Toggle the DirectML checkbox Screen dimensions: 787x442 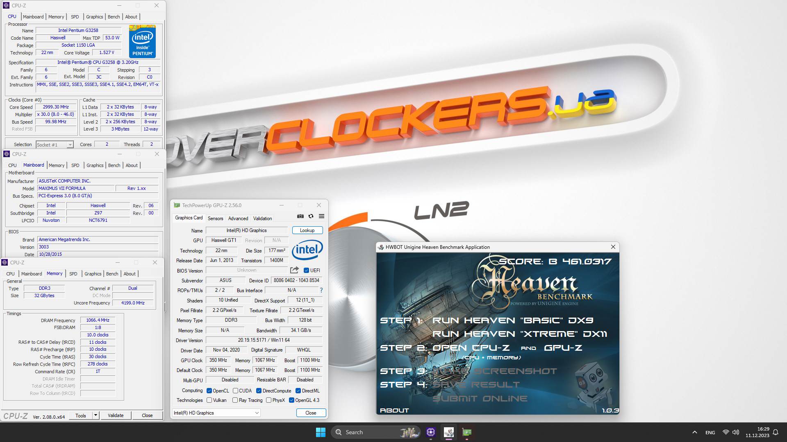click(298, 390)
